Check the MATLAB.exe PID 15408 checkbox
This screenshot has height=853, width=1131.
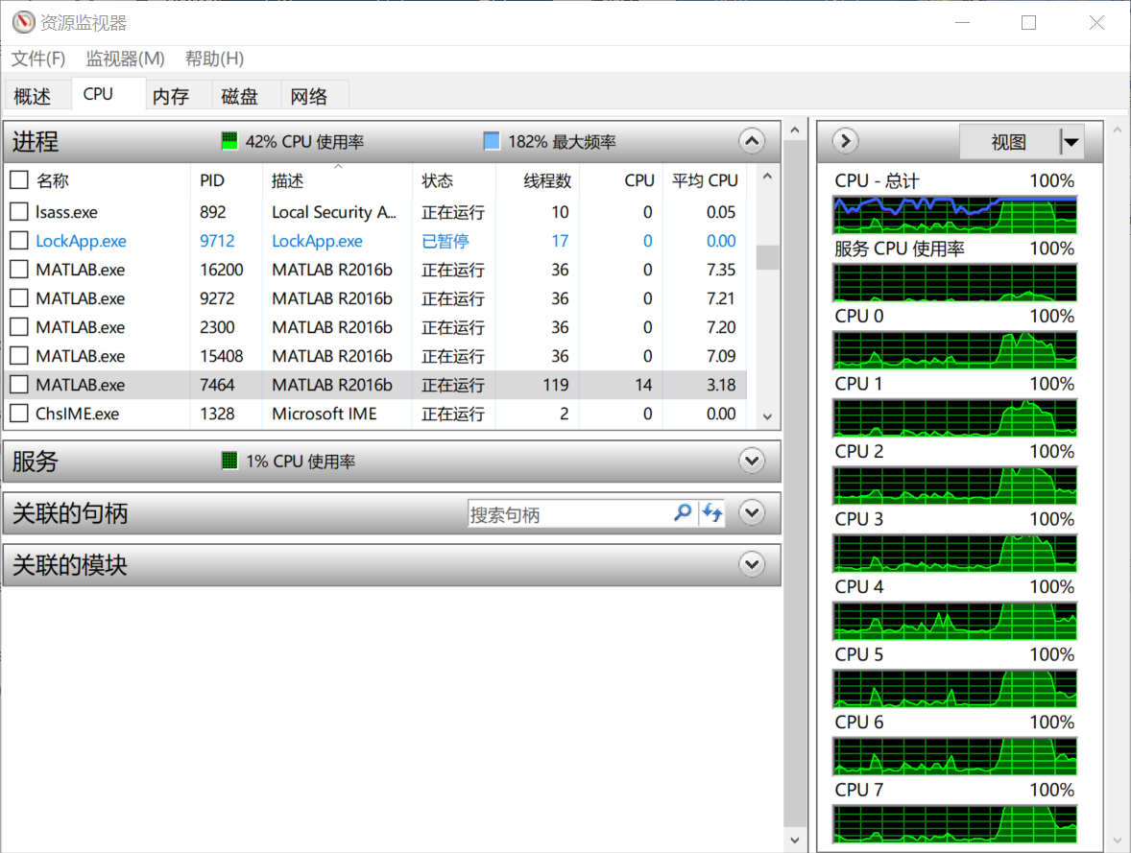tap(19, 355)
